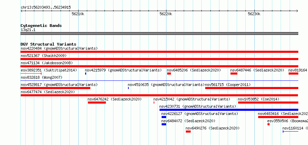Open variant label nsv4215042 (gnomADStructuralVariants)
The height and width of the screenshot is (145, 308).
(x=192, y=99)
